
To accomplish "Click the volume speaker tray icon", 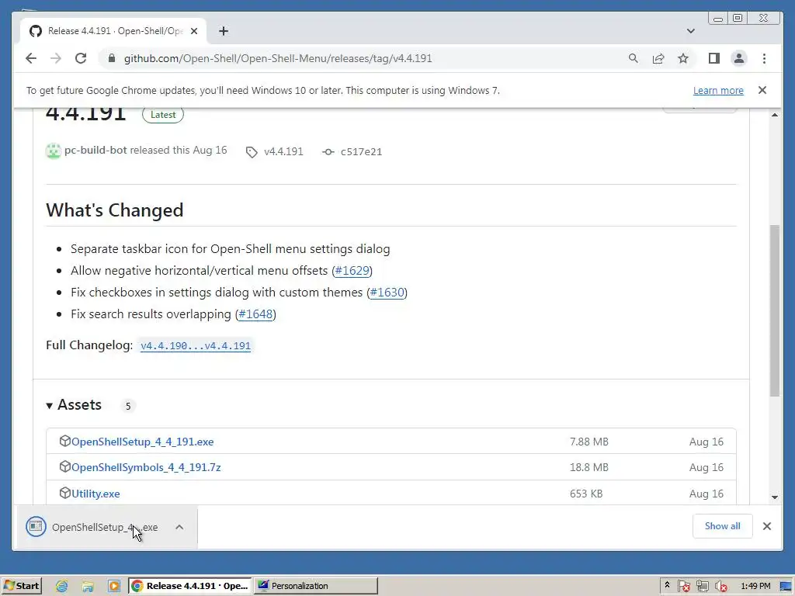I will tap(720, 587).
